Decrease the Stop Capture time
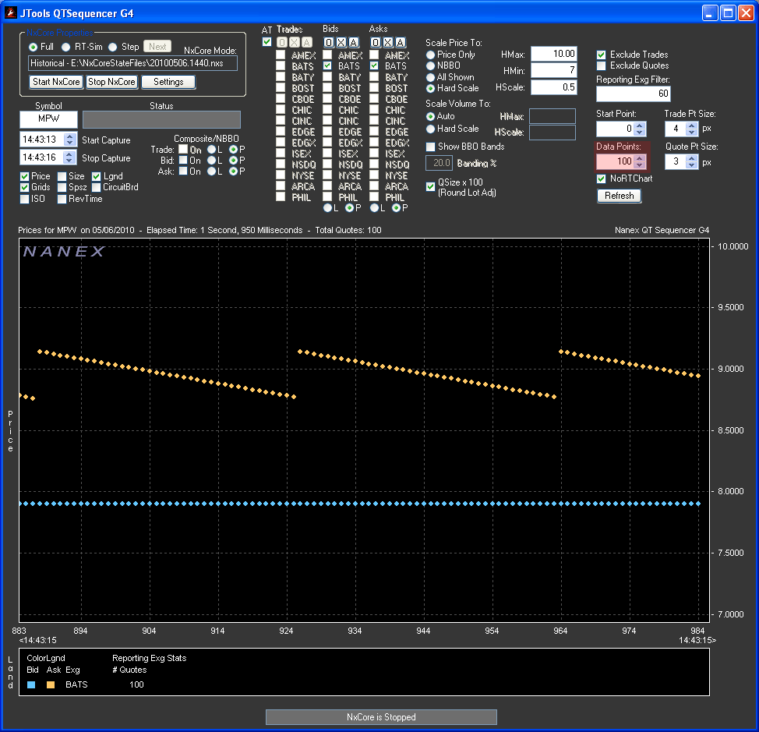Screen dimensions: 759x732 pyautogui.click(x=70, y=161)
